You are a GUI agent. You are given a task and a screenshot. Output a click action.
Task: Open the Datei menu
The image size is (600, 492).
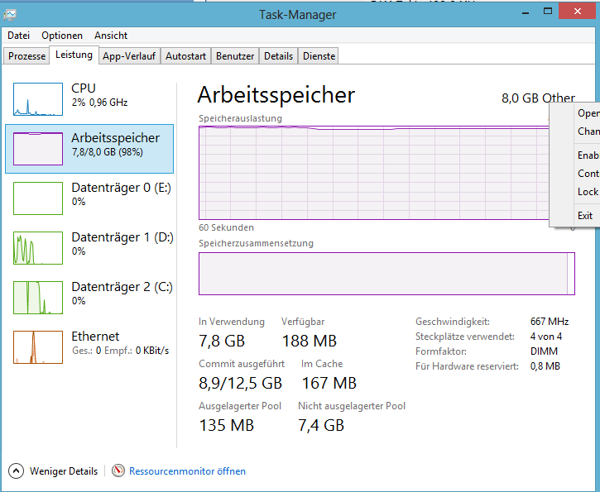[x=19, y=36]
